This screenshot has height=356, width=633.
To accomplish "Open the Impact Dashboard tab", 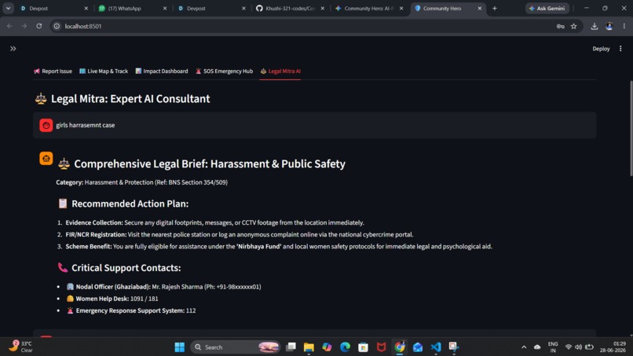I will tap(162, 71).
